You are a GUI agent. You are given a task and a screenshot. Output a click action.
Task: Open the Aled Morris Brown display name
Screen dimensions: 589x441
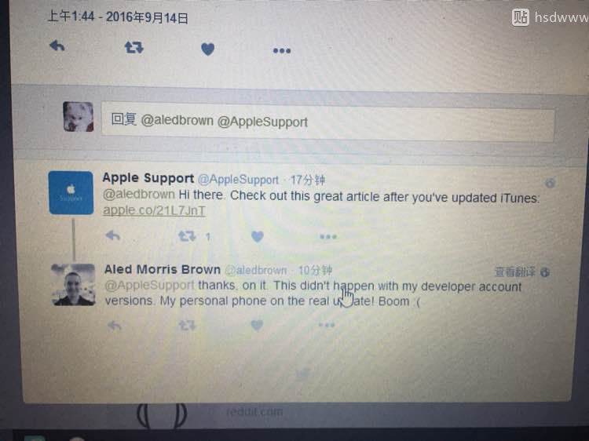click(163, 269)
